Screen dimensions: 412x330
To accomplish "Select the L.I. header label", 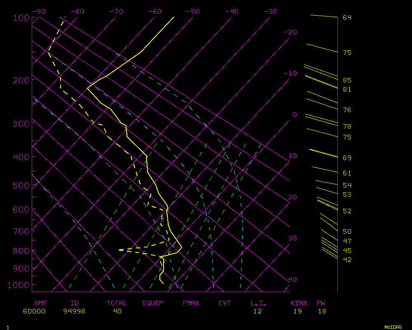I will click(x=258, y=303).
